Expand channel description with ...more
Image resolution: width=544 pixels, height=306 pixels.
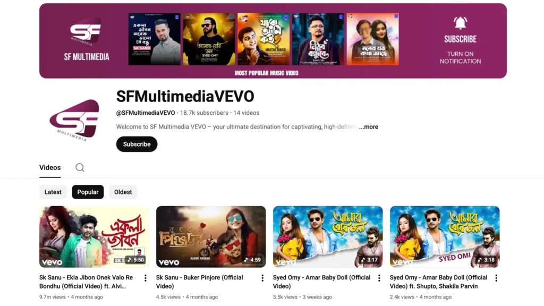click(x=369, y=127)
